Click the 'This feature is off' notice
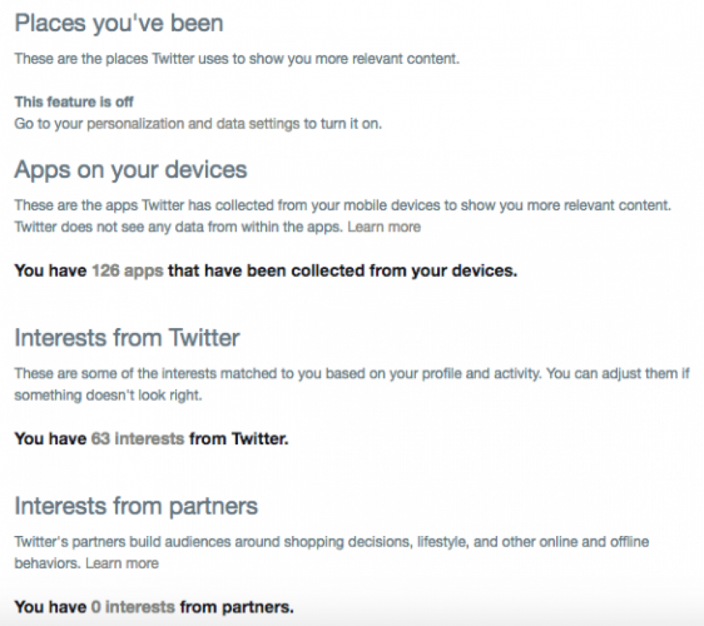 click(x=74, y=102)
